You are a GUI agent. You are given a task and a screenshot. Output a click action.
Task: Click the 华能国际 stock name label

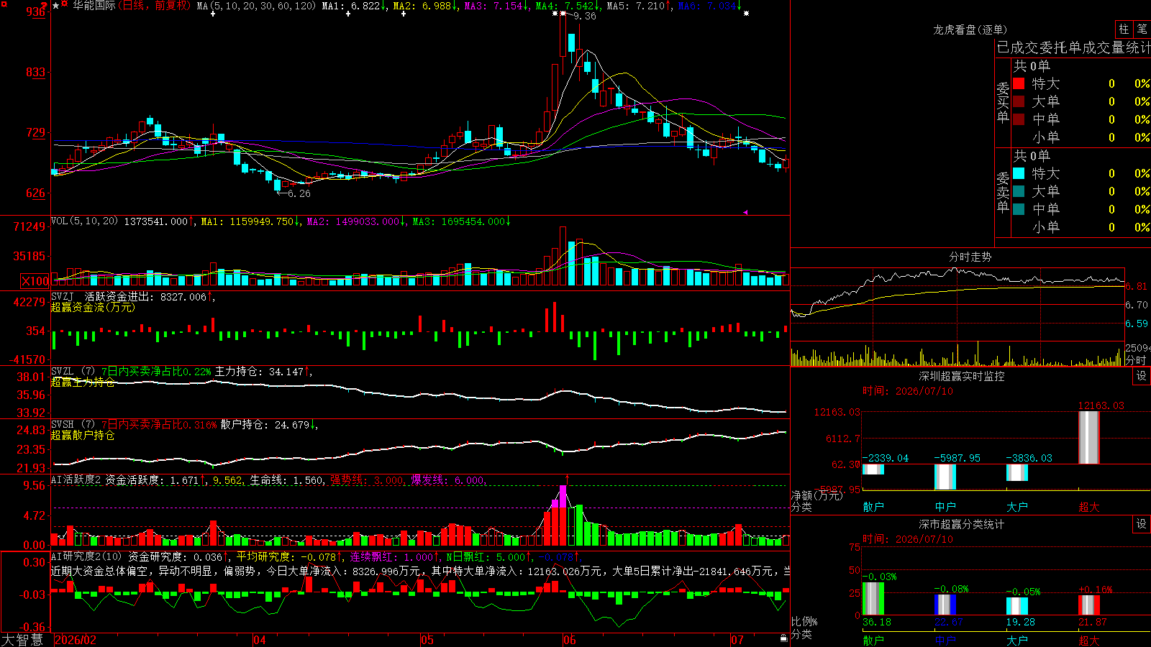[x=94, y=6]
